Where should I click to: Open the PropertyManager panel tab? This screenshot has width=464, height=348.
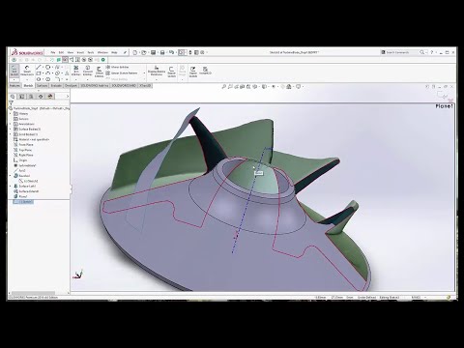coord(21,97)
